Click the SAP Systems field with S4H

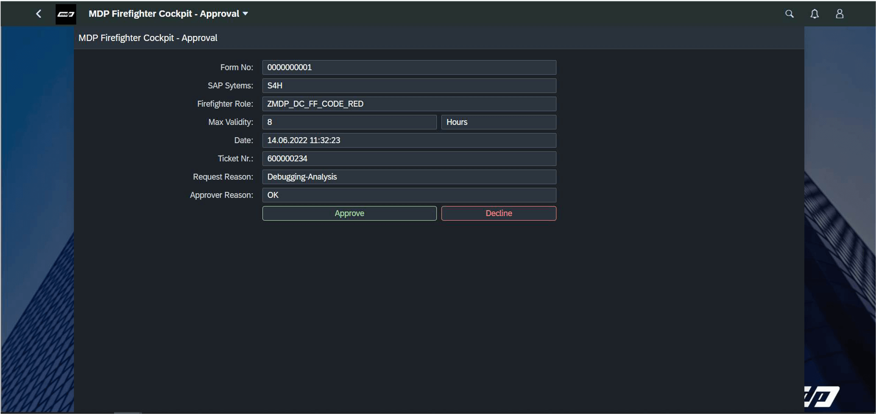[409, 85]
